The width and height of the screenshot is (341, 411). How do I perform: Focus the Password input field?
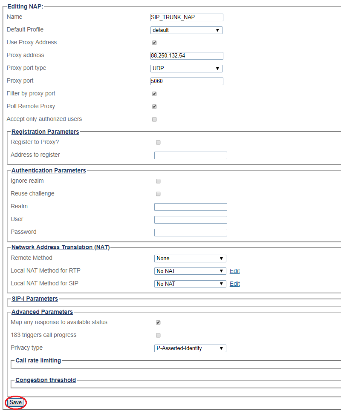pos(191,233)
